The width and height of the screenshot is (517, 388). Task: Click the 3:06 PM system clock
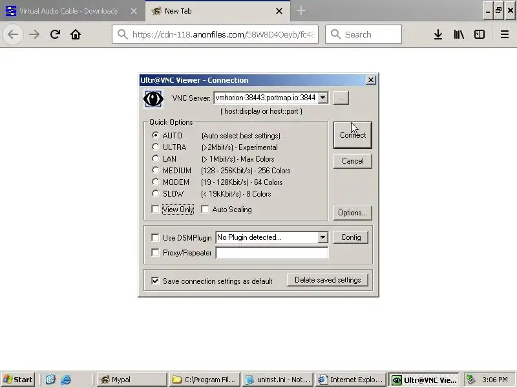(494, 380)
